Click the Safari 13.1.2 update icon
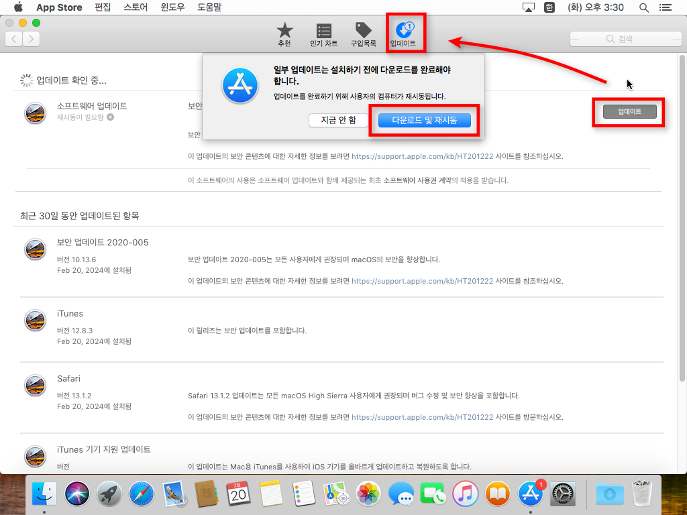This screenshot has height=515, width=687. pyautogui.click(x=35, y=386)
